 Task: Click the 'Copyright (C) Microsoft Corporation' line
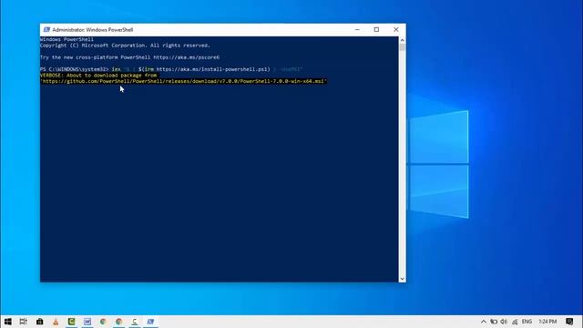pyautogui.click(x=126, y=46)
